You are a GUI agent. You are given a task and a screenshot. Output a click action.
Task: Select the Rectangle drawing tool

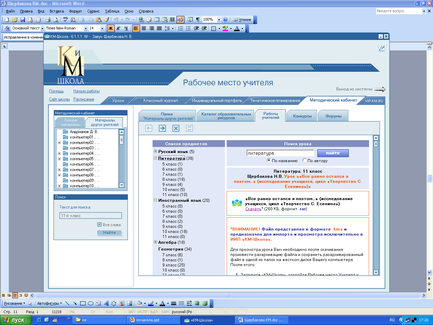(x=83, y=303)
